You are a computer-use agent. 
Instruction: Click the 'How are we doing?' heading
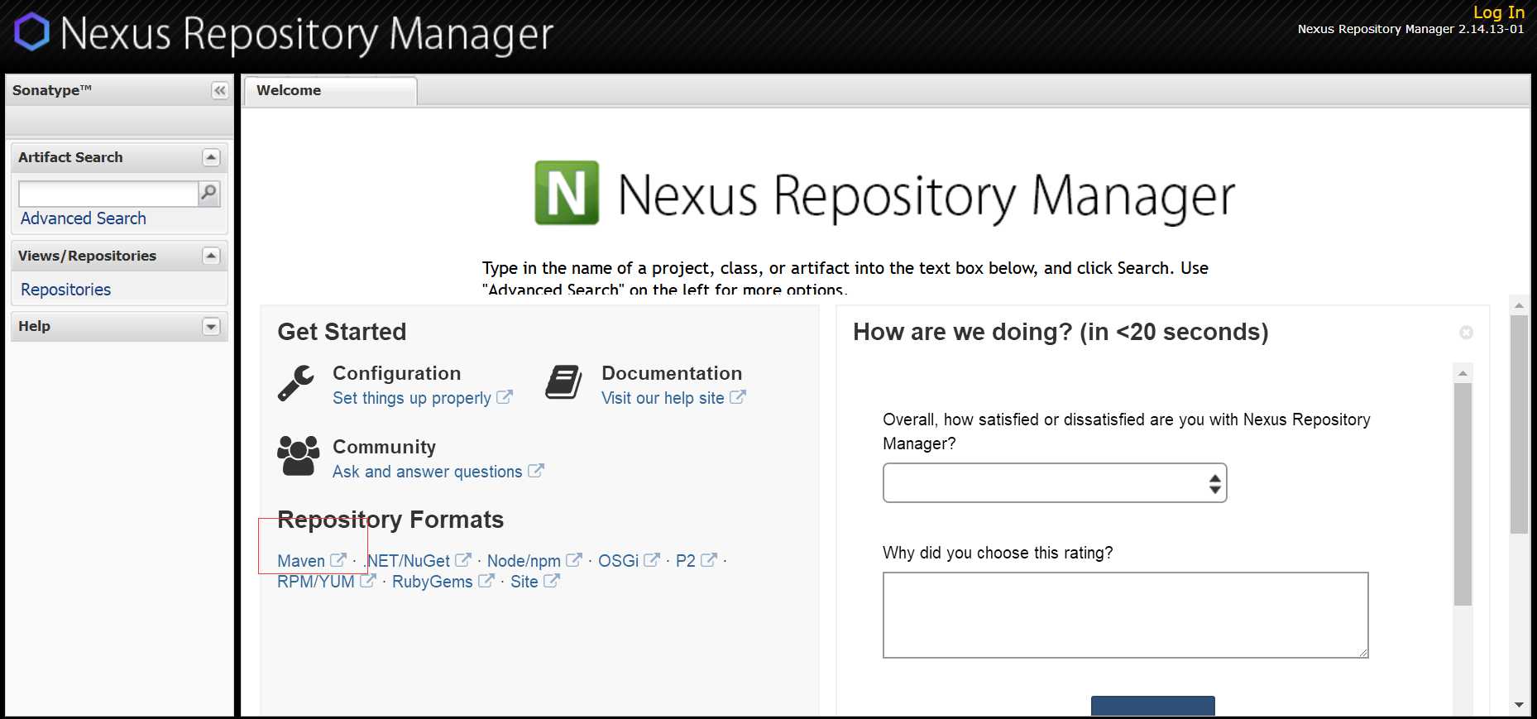1061,332
